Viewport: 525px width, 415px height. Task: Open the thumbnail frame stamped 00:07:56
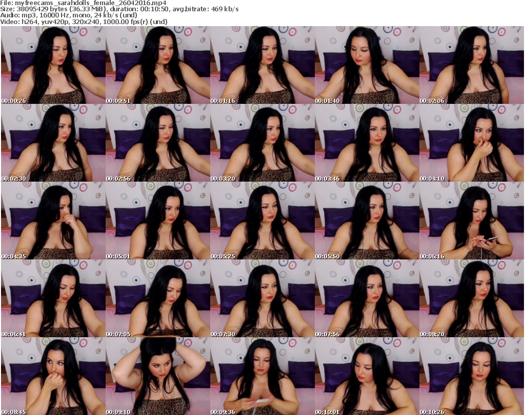tap(367, 298)
